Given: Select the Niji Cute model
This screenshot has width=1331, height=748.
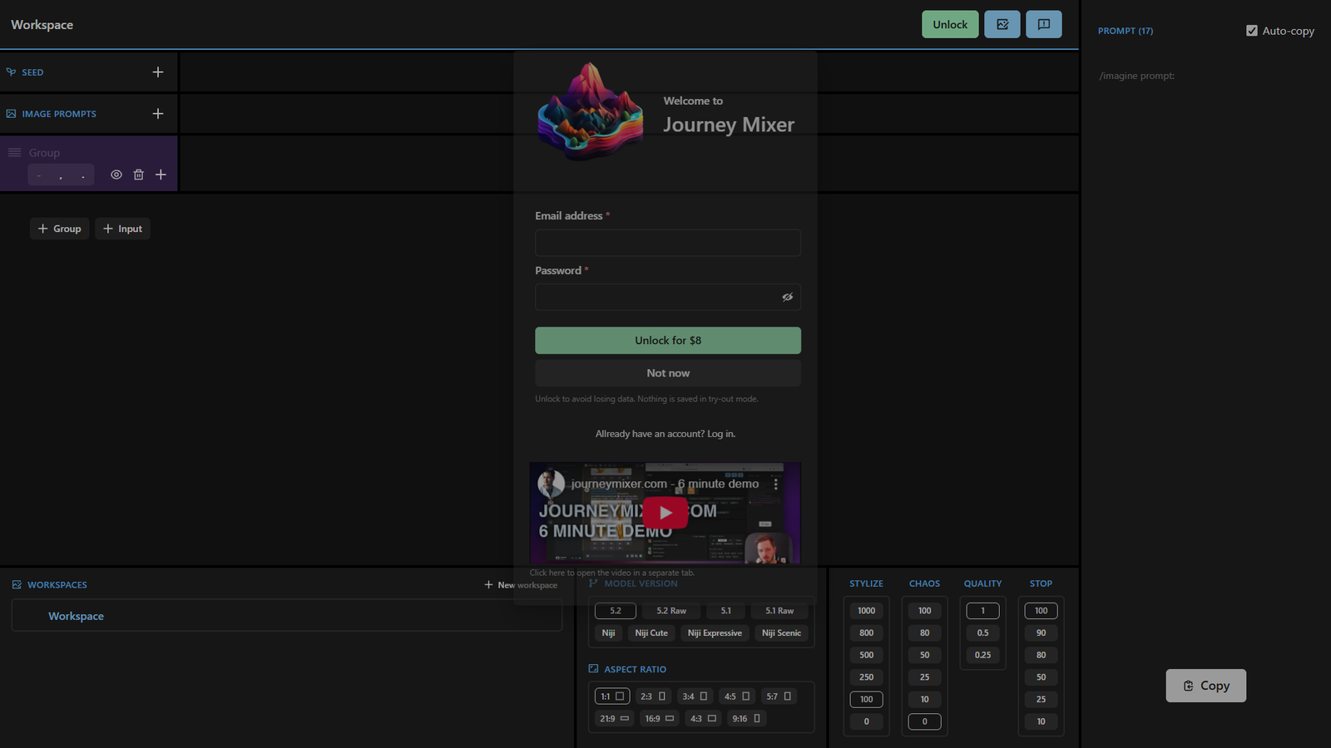Looking at the screenshot, I should pos(651,633).
